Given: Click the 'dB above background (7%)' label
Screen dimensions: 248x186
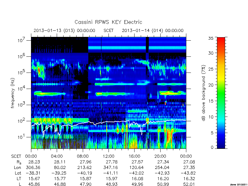Looking at the screenshot, I should point(204,93).
